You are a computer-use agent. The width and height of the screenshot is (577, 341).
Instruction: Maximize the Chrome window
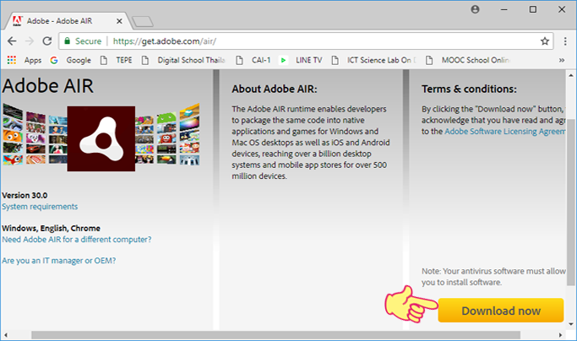pyautogui.click(x=532, y=9)
